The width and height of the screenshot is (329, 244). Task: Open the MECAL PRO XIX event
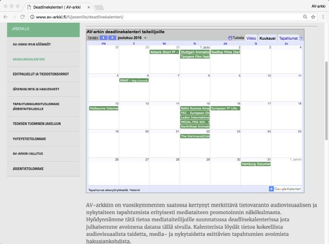point(195,122)
